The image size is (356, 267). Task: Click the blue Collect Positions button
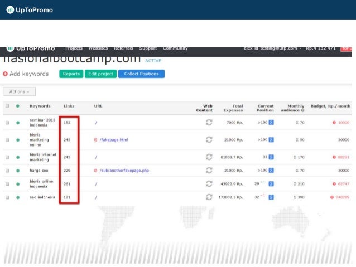click(x=141, y=74)
